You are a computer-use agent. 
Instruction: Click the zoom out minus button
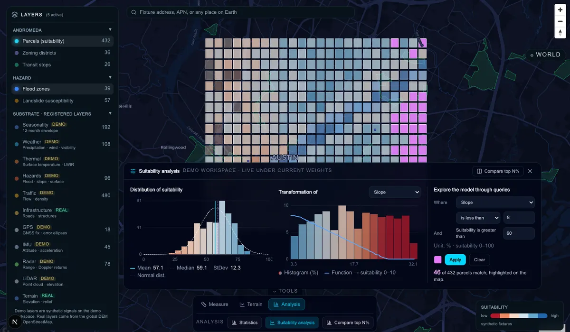[560, 21]
